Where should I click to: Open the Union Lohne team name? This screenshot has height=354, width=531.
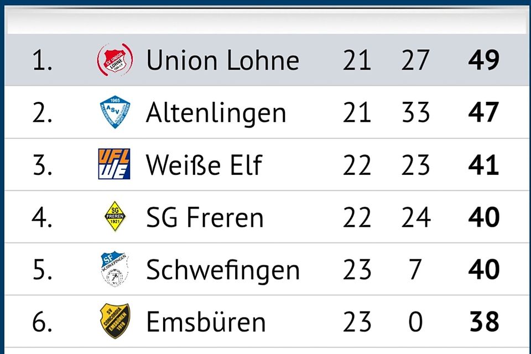(222, 60)
